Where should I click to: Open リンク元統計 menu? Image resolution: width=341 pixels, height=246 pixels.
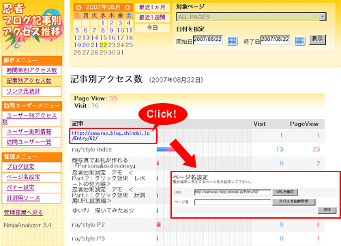coord(23,91)
